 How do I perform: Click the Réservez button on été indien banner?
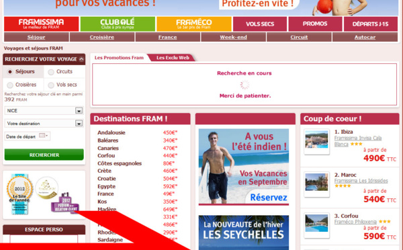[x=268, y=198]
